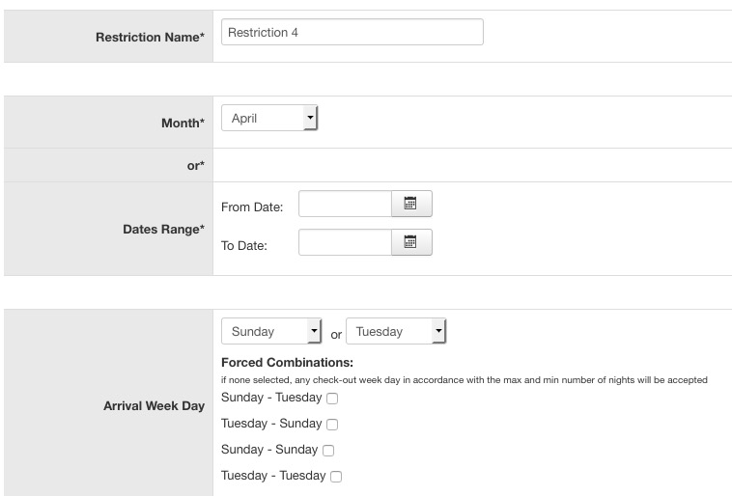Open the first arrival day dropdown showing Sunday
This screenshot has width=732, height=496.
(271, 331)
